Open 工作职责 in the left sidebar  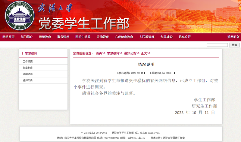click(28, 62)
